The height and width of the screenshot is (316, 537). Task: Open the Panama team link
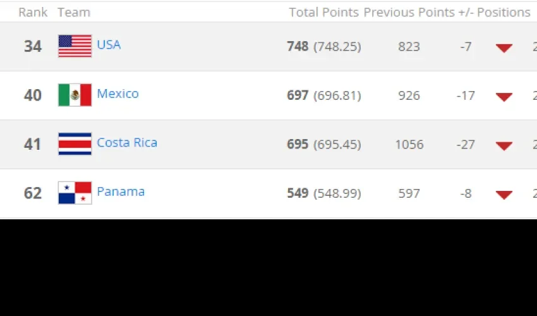(121, 191)
